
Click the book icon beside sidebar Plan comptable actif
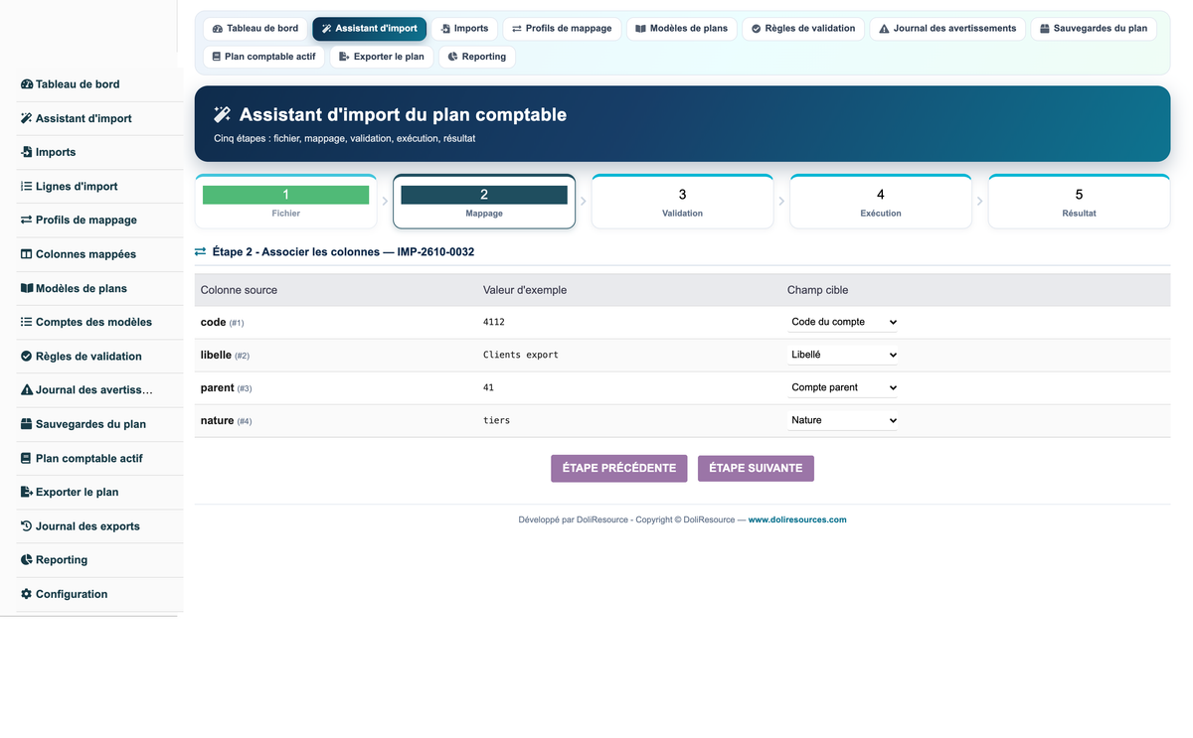(x=27, y=458)
